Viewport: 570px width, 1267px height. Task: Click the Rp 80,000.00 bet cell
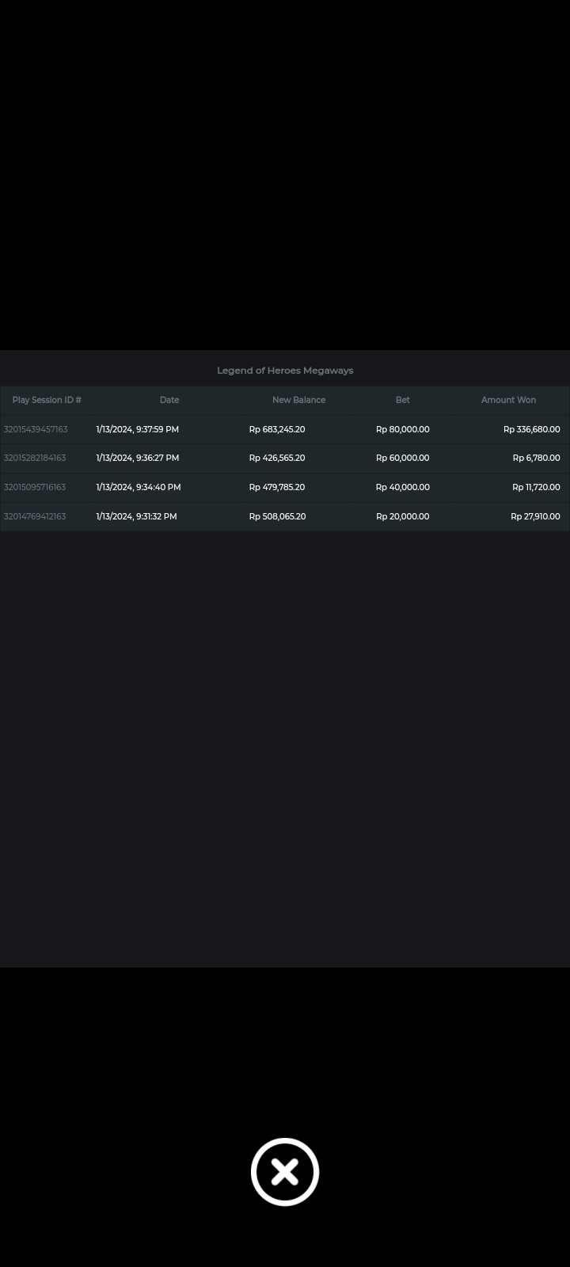click(402, 429)
